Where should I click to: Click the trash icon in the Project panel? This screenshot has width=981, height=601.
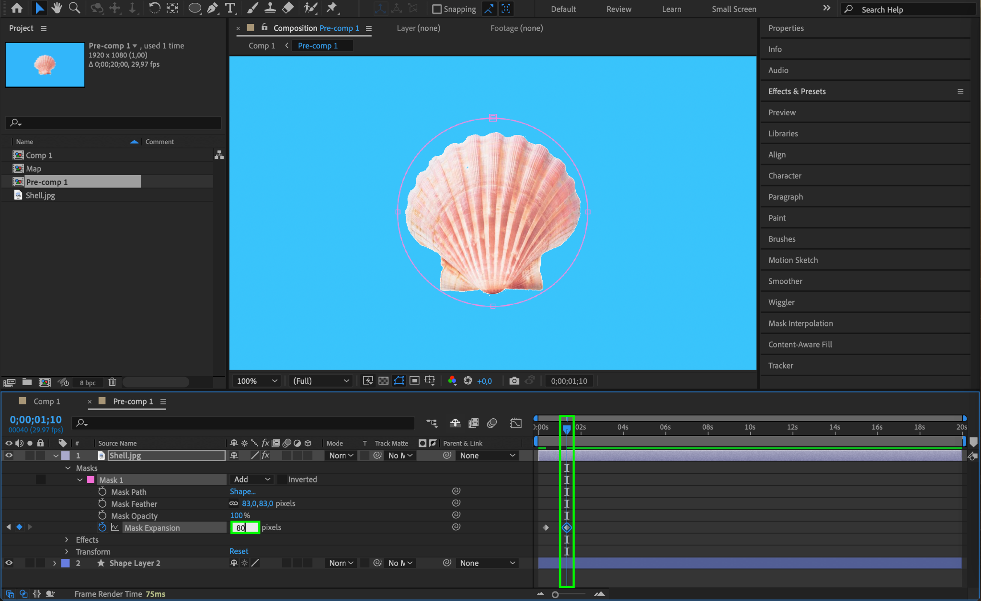point(112,382)
